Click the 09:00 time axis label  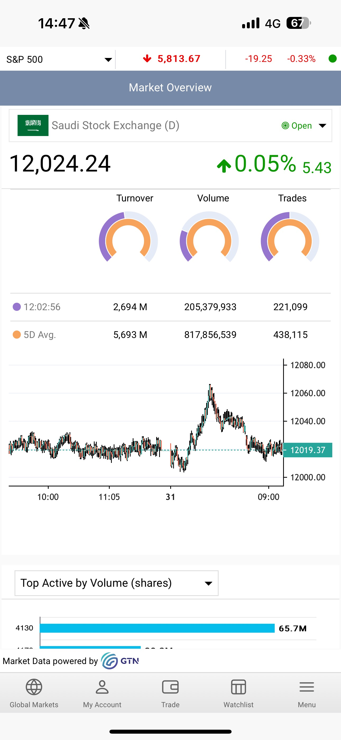pos(268,497)
